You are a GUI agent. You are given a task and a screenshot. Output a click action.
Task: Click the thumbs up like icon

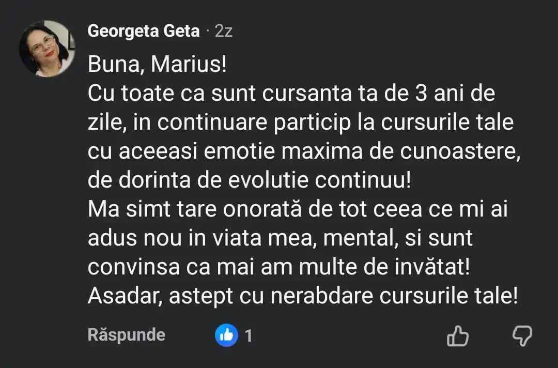tap(457, 336)
